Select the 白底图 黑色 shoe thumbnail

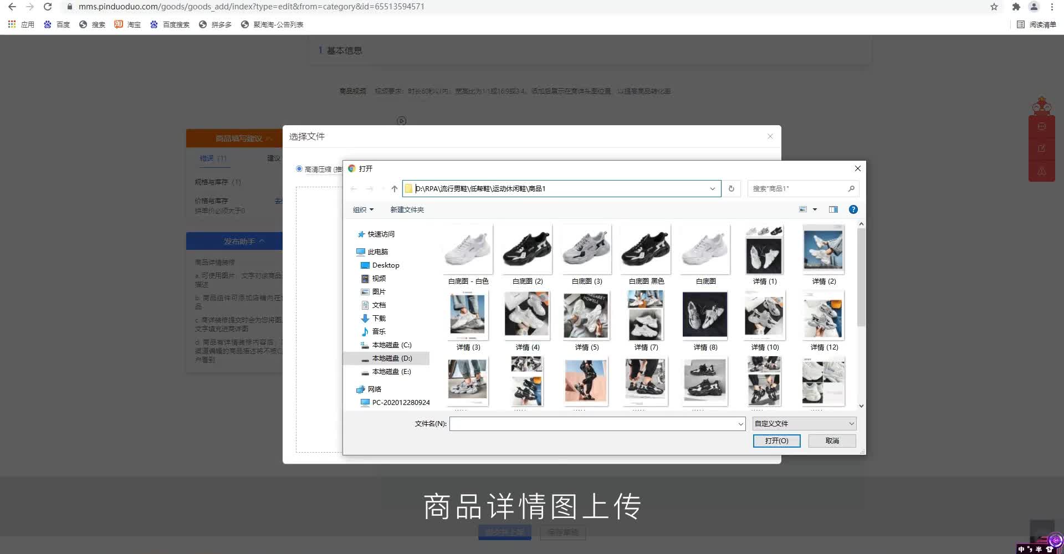point(645,249)
